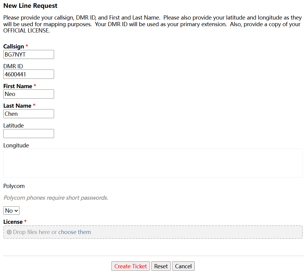Click the Callsign field label
This screenshot has height=274, width=307.
(14, 47)
